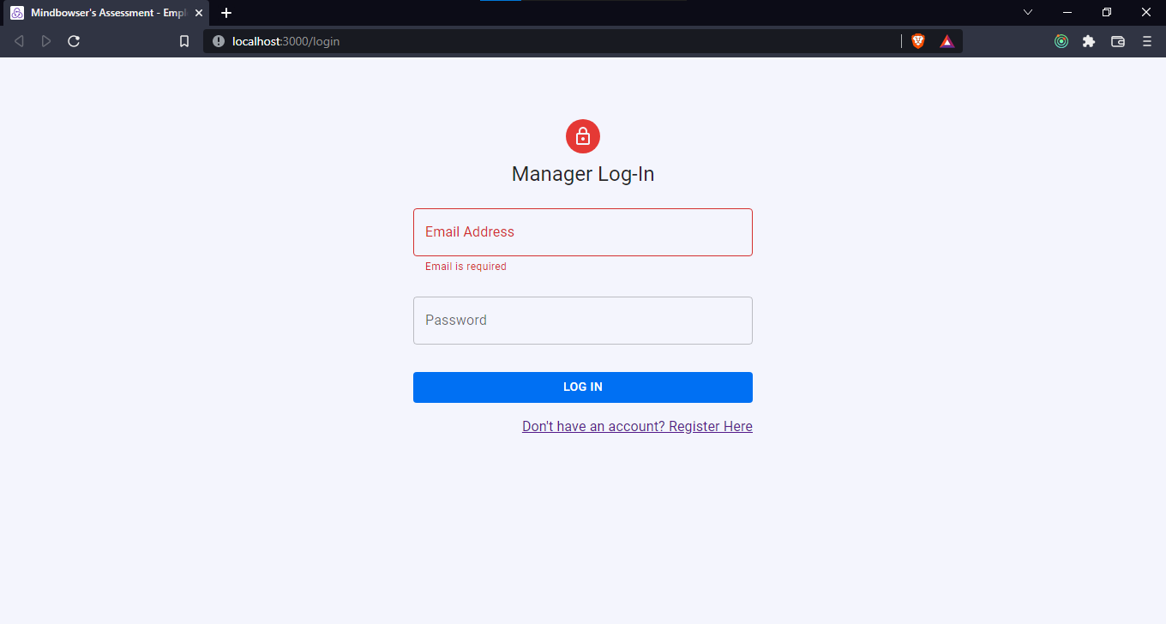The height and width of the screenshot is (624, 1166).
Task: Click inside the Email Address field
Action: tap(582, 231)
